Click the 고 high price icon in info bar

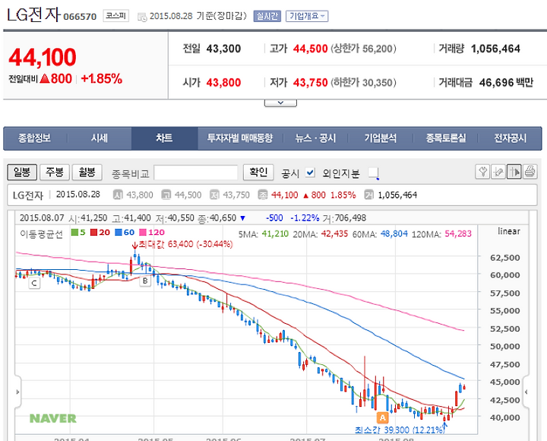(x=166, y=195)
